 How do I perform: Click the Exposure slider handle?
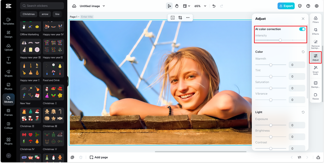pos(271,125)
